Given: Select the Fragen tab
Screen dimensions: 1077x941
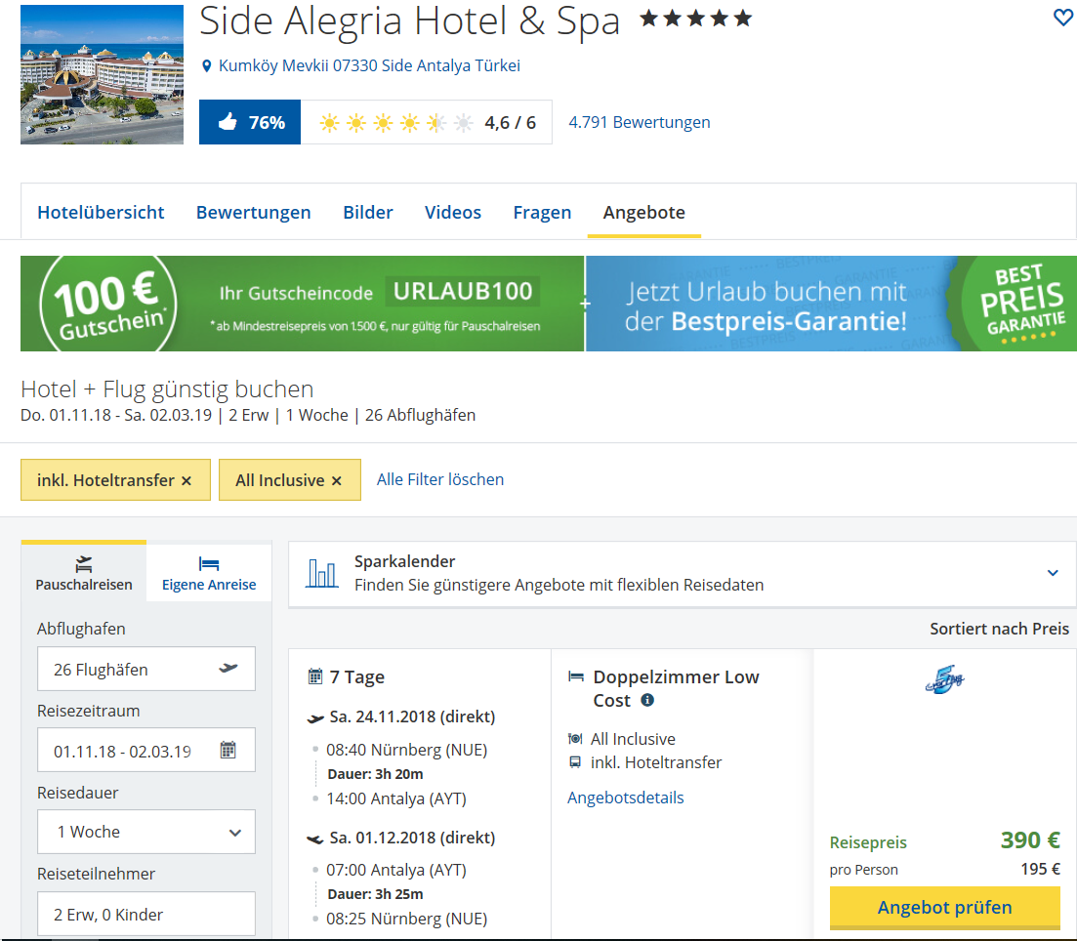Looking at the screenshot, I should pos(542,212).
